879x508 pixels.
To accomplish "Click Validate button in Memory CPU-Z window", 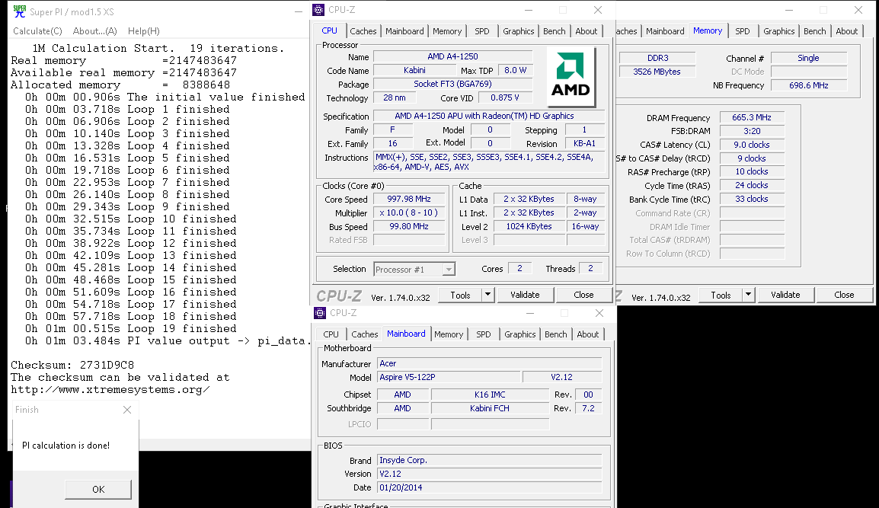I will 785,295.
